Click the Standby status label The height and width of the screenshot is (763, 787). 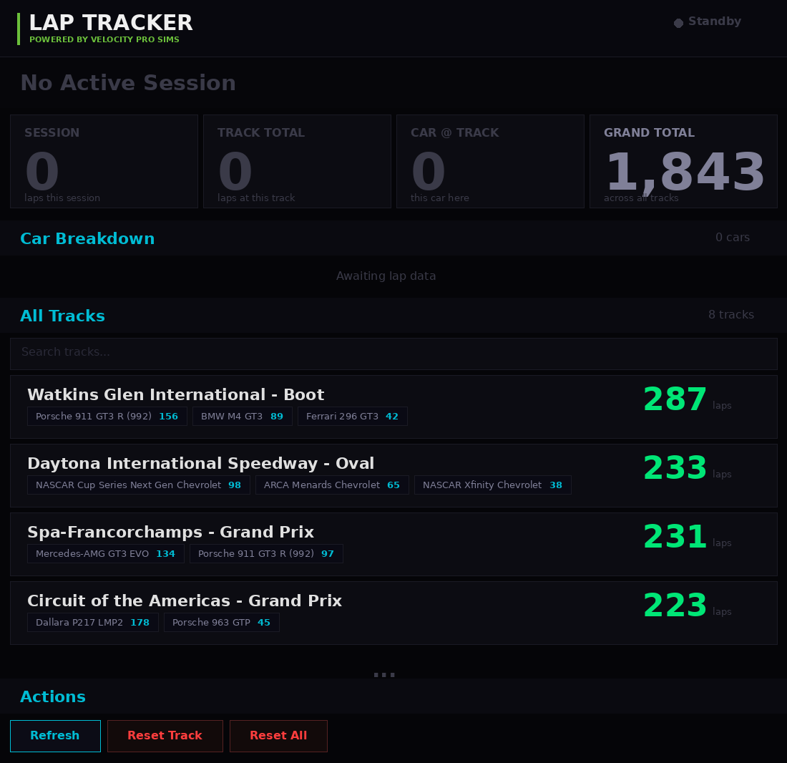click(715, 21)
